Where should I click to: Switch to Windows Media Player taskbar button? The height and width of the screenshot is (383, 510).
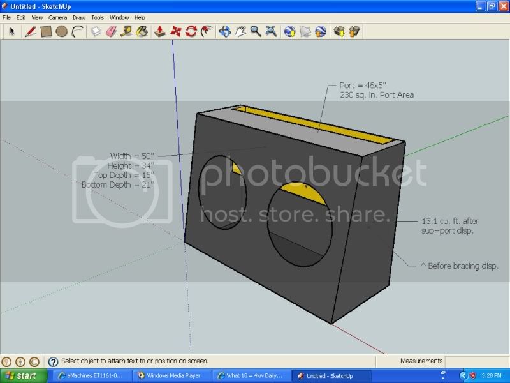(171, 375)
